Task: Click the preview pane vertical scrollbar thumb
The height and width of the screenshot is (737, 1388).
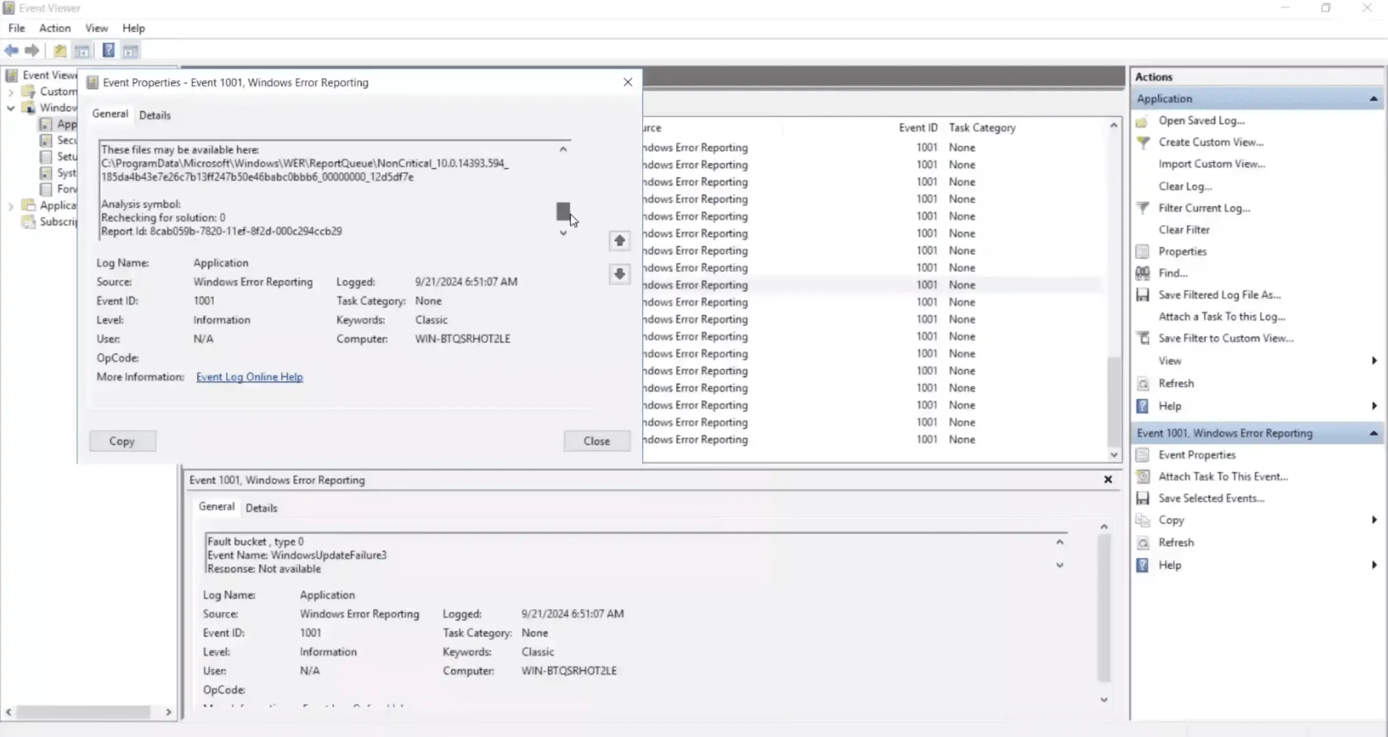Action: [x=1104, y=607]
